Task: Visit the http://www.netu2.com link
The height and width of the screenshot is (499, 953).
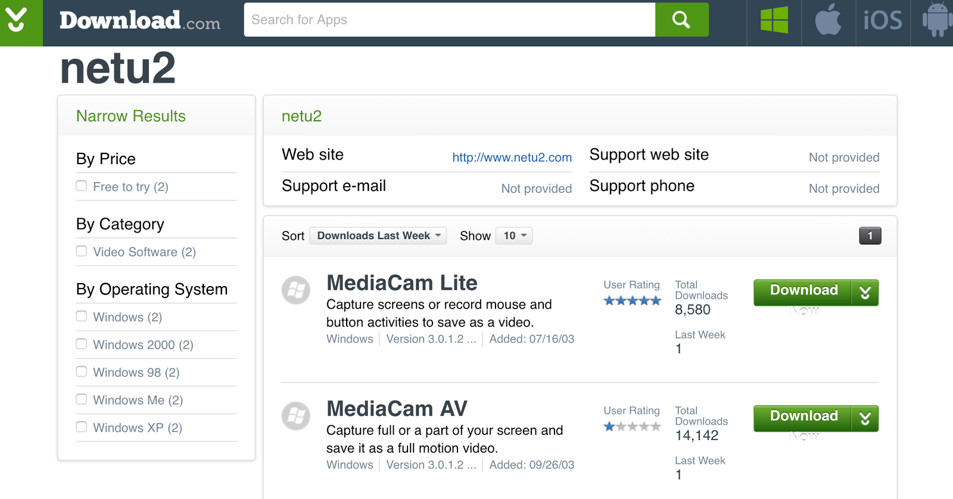Action: pyautogui.click(x=512, y=158)
